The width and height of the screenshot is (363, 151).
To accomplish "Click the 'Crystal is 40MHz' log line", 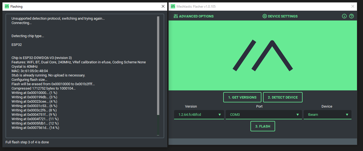I will click(25, 67).
